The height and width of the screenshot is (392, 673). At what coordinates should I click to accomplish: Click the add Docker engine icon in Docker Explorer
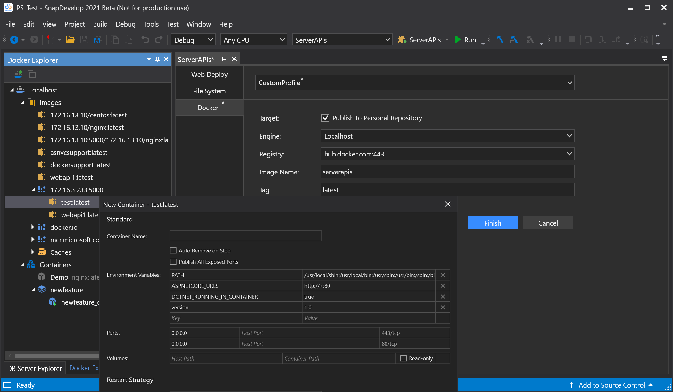[x=18, y=75]
